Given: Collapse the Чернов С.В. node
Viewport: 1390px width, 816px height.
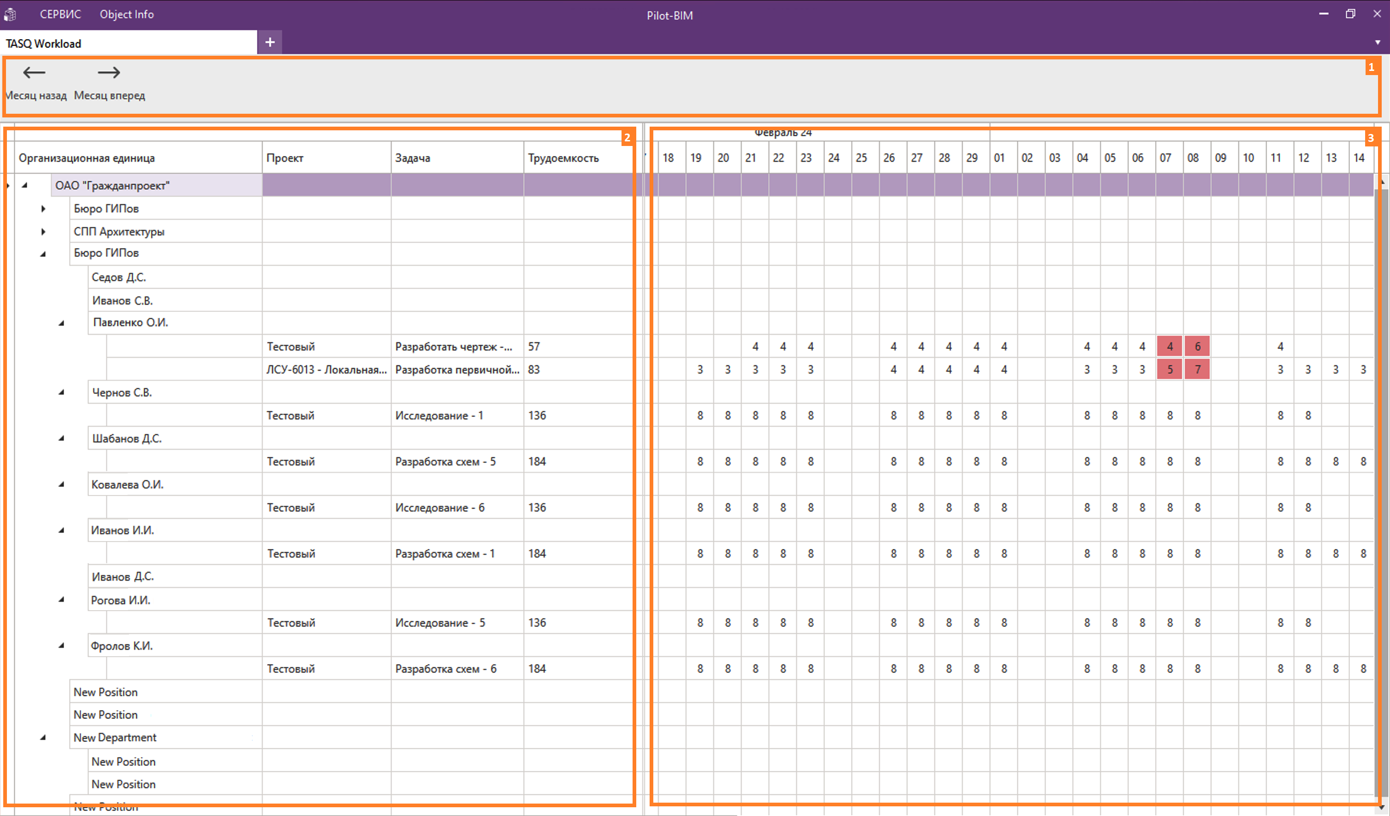Looking at the screenshot, I should tap(61, 392).
